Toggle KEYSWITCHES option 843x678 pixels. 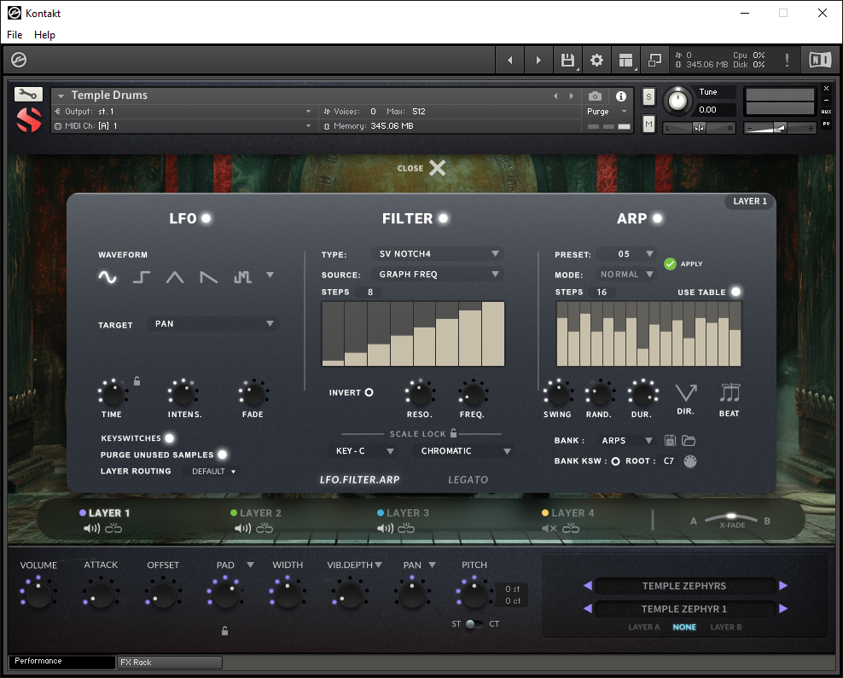(169, 438)
